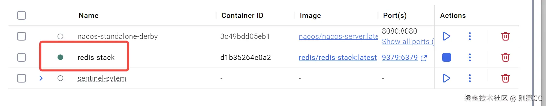Delete the redis-stack container
This screenshot has width=546, height=106.
coord(505,57)
